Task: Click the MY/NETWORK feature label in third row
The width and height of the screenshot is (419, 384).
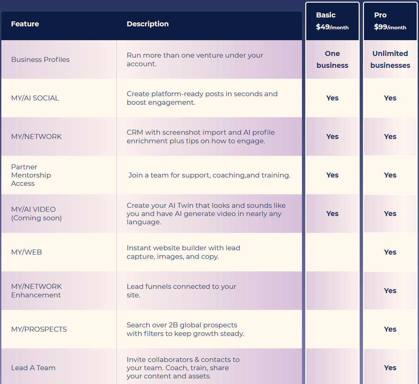Action: point(36,137)
